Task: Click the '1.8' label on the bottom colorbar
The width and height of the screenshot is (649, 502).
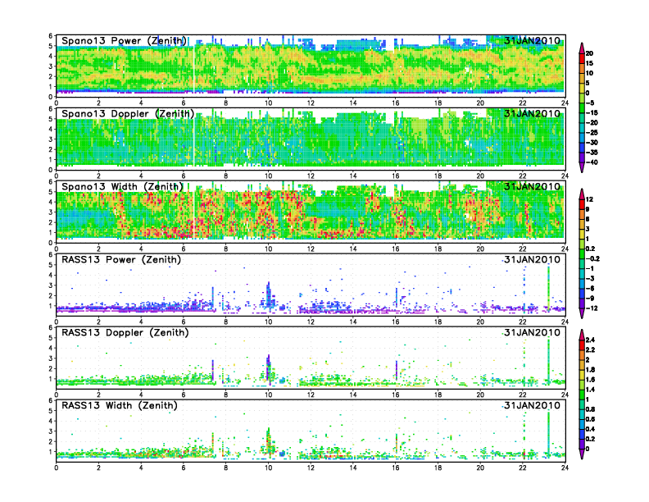Action: (591, 370)
